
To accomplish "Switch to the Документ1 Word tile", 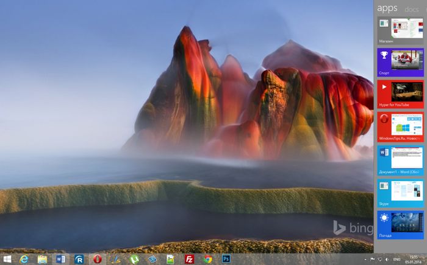I will coord(400,159).
